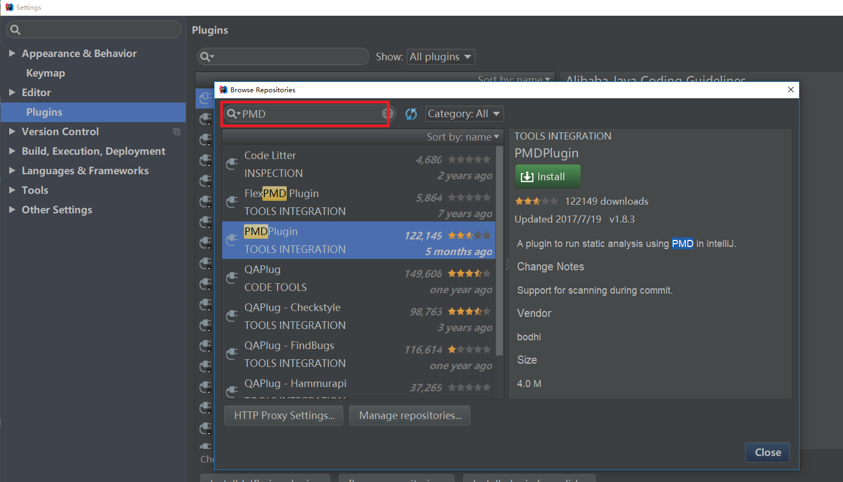The image size is (843, 482).
Task: Expand the Editor settings node
Action: [x=12, y=92]
